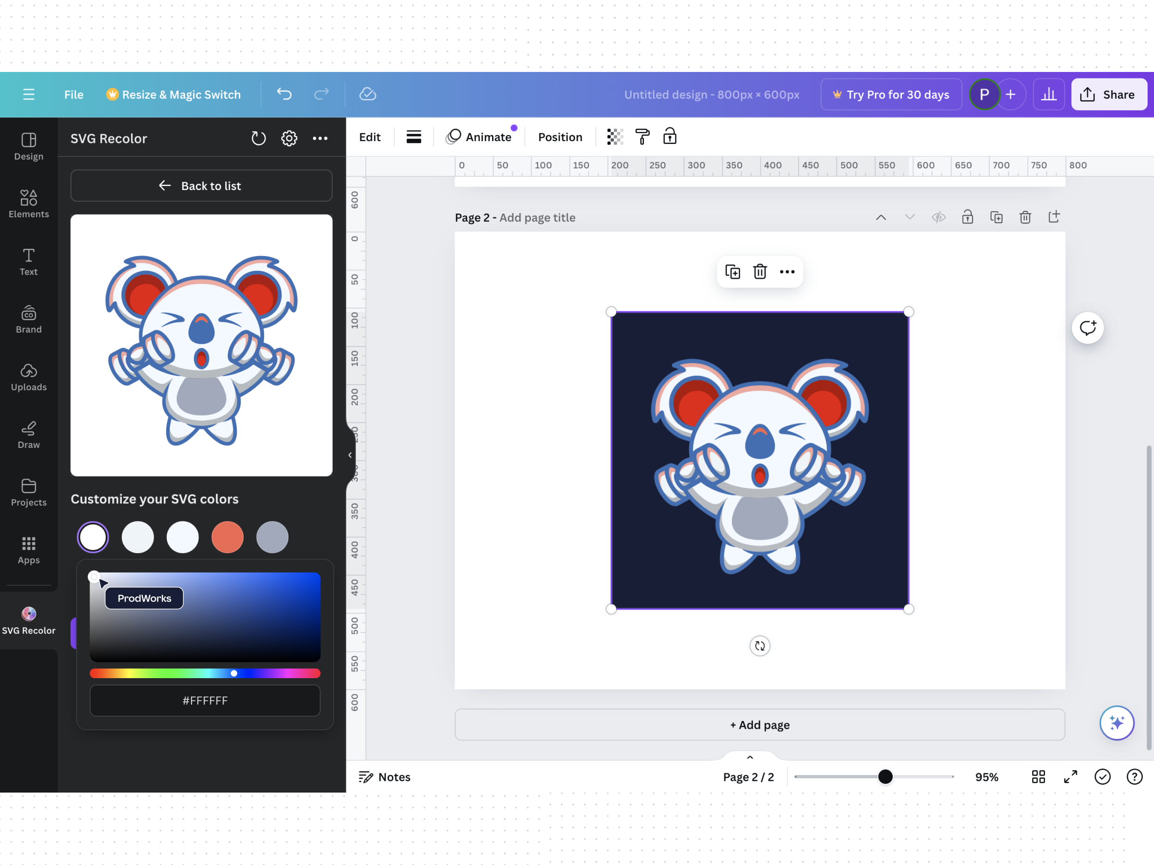Open the File menu
This screenshot has width=1154, height=865.
(73, 95)
